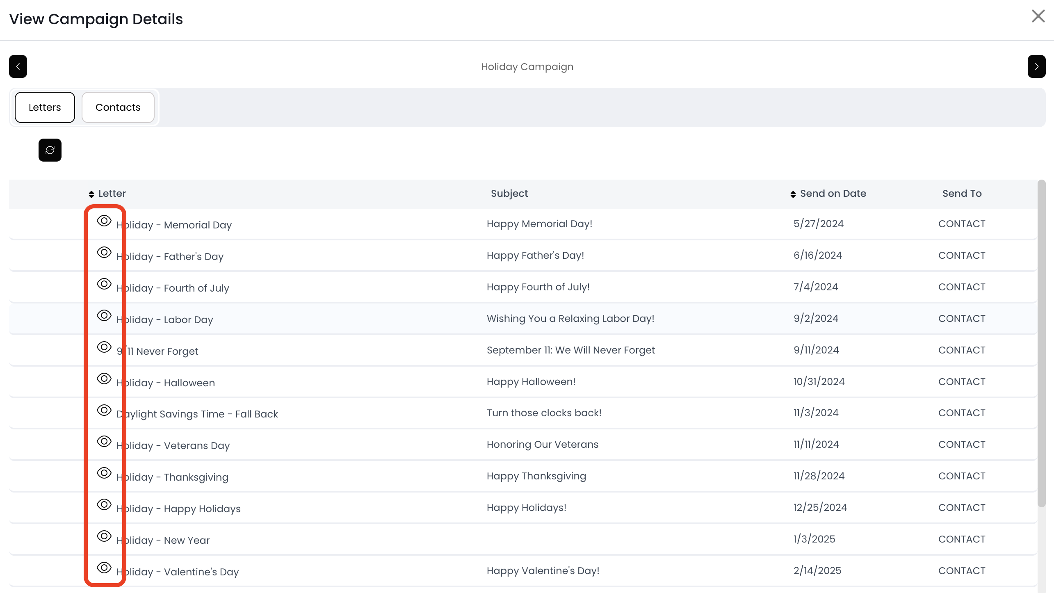Image resolution: width=1054 pixels, height=593 pixels.
Task: View the Fourth of July letter eye icon
Action: pyautogui.click(x=104, y=284)
